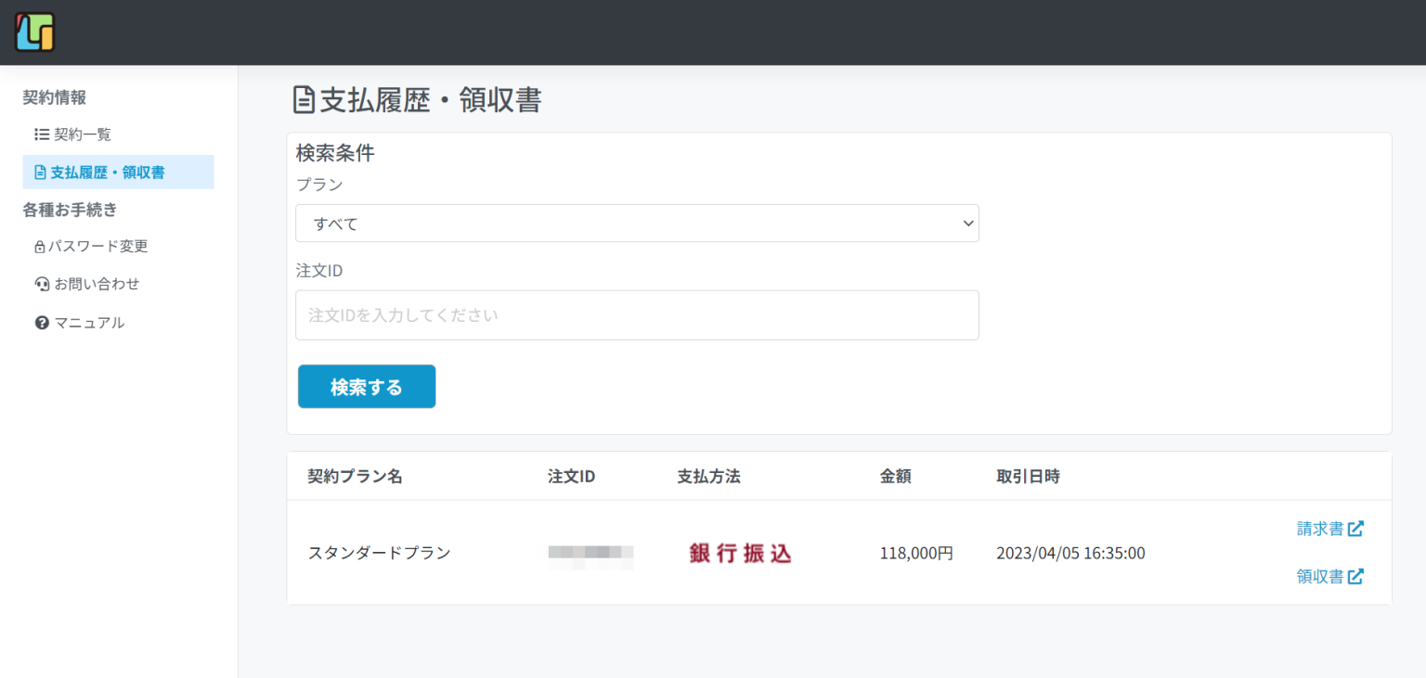Click the list icon beside 契約一覧

tap(42, 134)
